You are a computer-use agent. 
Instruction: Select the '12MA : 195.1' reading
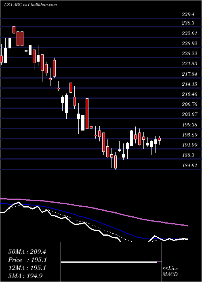click(27, 267)
